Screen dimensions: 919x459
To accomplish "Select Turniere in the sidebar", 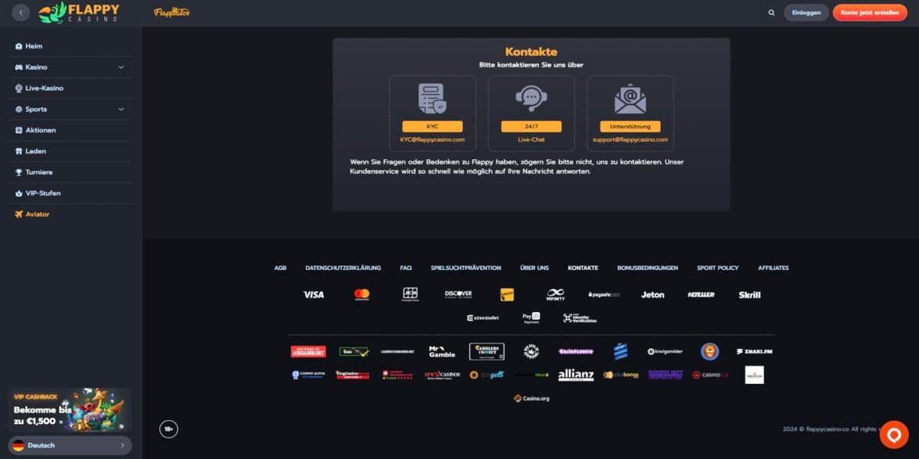I will coord(39,172).
